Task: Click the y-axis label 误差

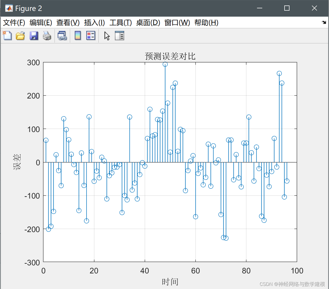Action: [17, 162]
